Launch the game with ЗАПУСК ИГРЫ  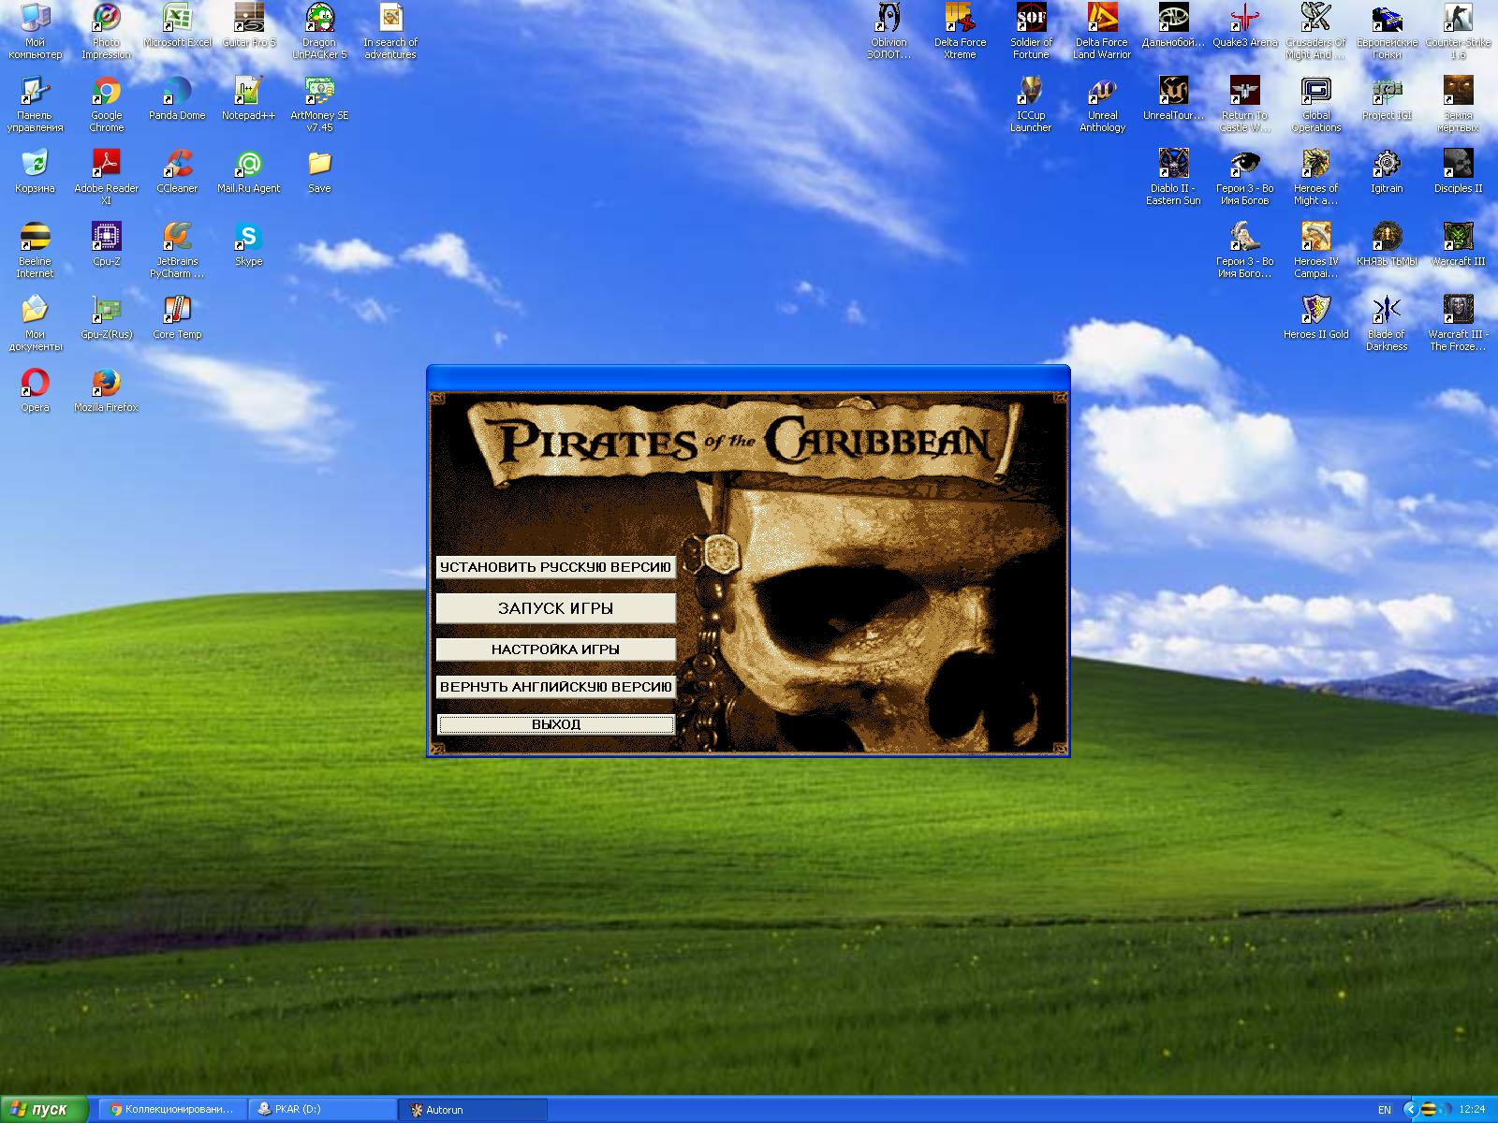(x=555, y=608)
